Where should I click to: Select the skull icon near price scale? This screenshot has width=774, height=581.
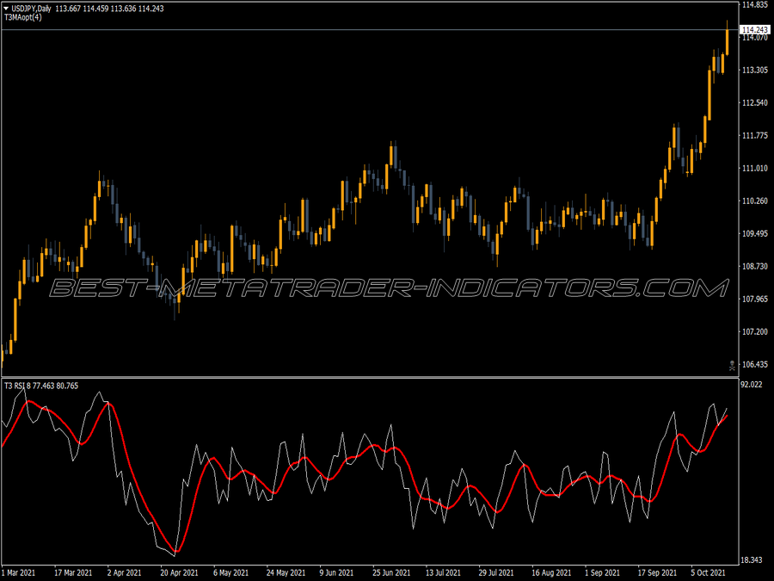click(732, 366)
